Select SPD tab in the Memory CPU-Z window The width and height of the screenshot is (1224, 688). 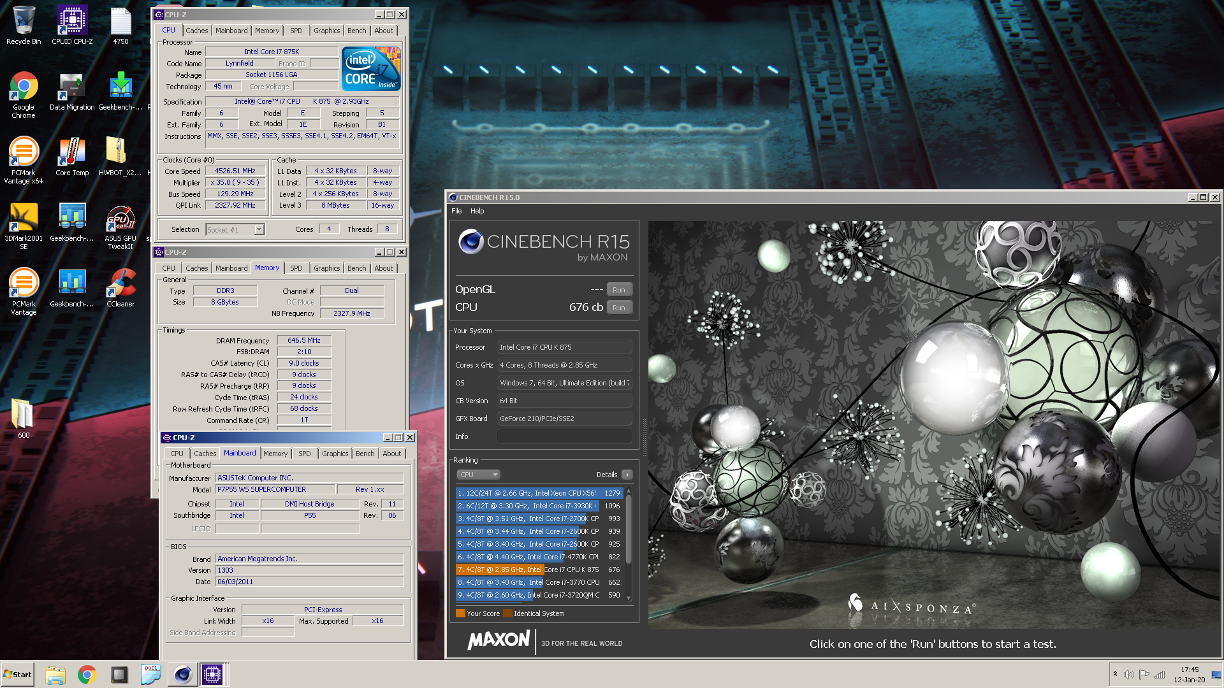[296, 268]
